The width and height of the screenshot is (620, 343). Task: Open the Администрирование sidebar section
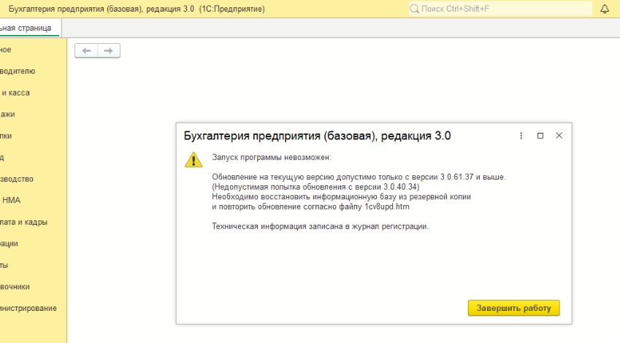(x=28, y=308)
